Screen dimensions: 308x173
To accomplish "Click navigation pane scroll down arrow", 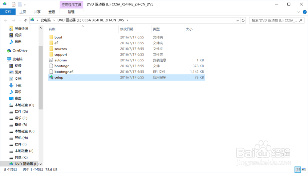I will [41, 164].
